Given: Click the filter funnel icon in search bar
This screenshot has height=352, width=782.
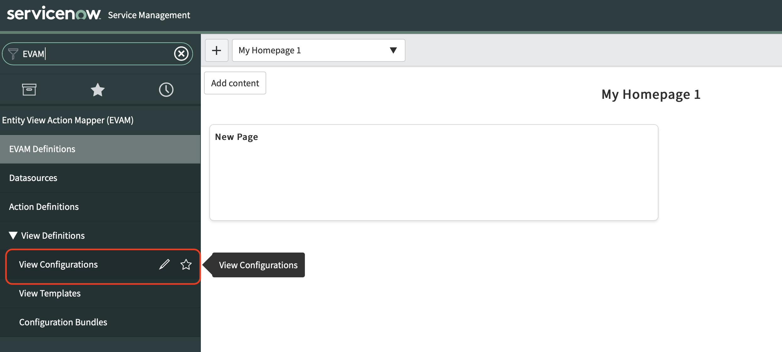Looking at the screenshot, I should pos(13,54).
